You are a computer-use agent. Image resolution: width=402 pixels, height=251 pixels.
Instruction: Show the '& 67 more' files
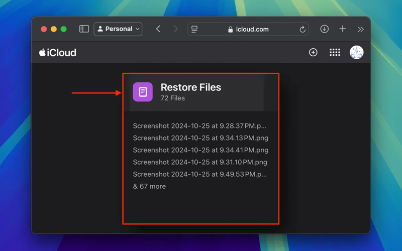click(x=149, y=186)
